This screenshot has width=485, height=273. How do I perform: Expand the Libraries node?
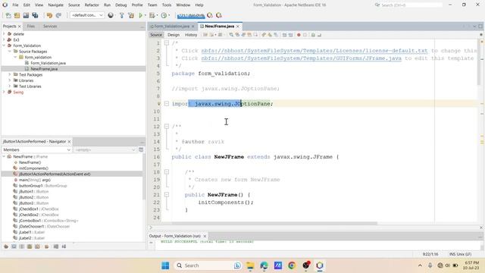pos(10,80)
